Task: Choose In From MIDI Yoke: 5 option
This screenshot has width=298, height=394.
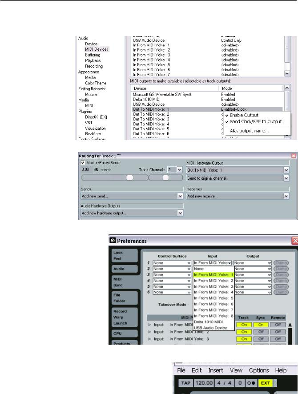Action: pyautogui.click(x=213, y=298)
